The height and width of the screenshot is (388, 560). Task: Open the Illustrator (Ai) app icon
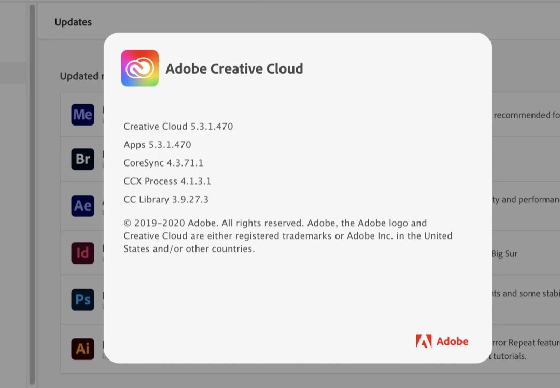click(82, 349)
